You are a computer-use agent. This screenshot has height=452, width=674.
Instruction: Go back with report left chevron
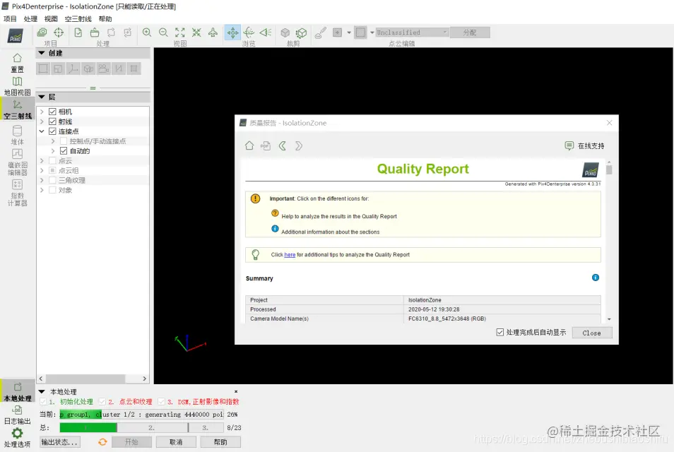tap(283, 146)
